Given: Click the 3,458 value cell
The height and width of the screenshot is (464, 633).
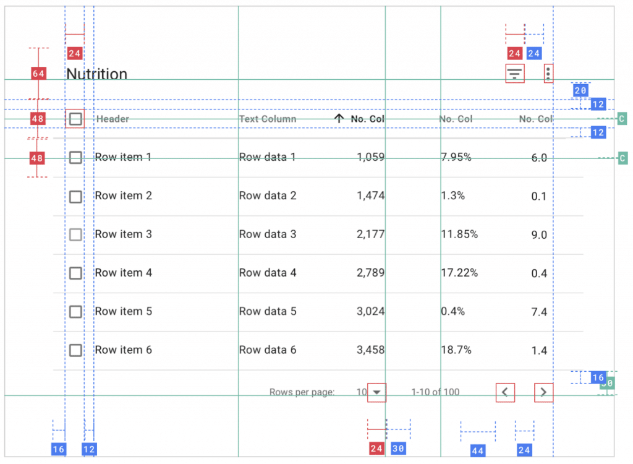Looking at the screenshot, I should [371, 350].
